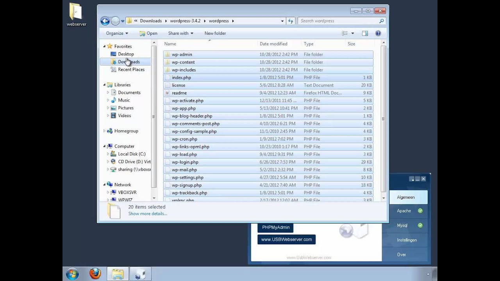
Task: Select Recent Places under Favorites
Action: (131, 69)
